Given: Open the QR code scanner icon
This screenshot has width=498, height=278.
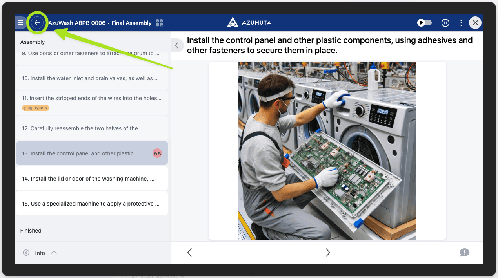Looking at the screenshot, I should click(160, 23).
